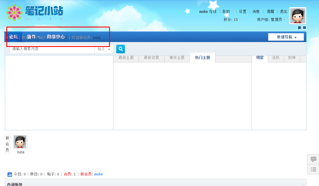
Task: Click note's avatar under new members
Action: coord(20,142)
